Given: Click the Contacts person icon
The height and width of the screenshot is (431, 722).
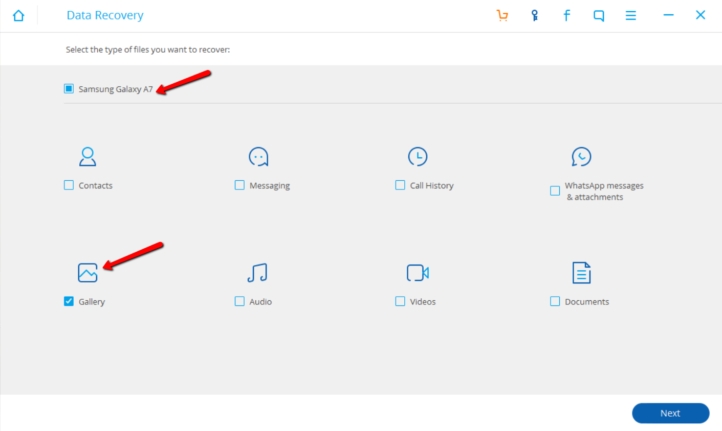Looking at the screenshot, I should [87, 157].
